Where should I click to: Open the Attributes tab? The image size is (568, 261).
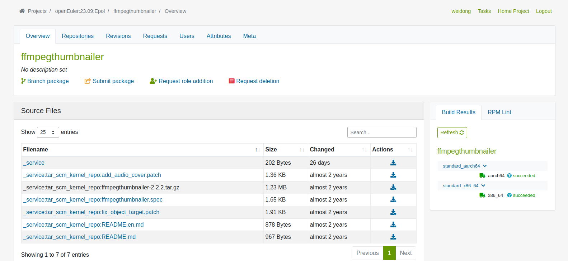pyautogui.click(x=219, y=36)
